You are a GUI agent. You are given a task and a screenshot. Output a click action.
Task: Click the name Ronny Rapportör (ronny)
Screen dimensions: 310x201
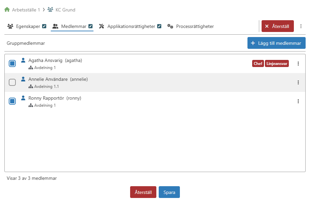(x=55, y=98)
